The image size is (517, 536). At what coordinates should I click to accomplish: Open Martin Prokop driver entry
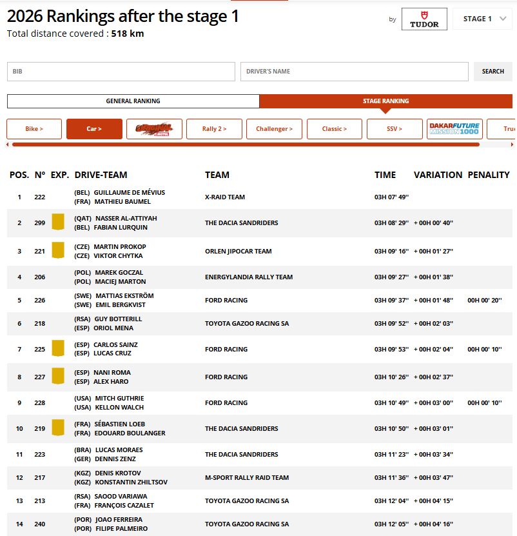[120, 247]
